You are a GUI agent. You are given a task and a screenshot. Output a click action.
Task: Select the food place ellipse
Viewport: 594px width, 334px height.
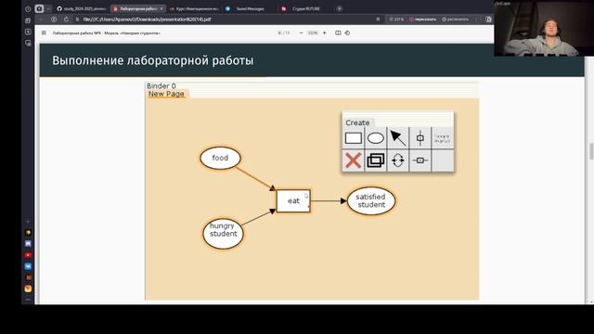[x=220, y=158]
